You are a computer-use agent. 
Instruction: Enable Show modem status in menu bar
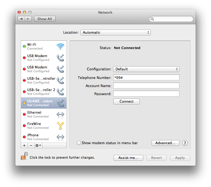79,143
